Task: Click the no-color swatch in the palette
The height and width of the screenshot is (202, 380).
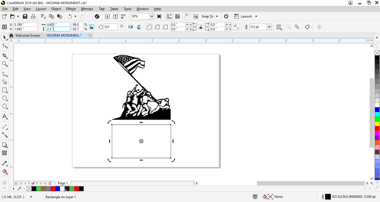Action: (377, 53)
